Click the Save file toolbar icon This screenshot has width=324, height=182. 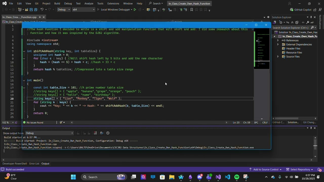point(31,10)
